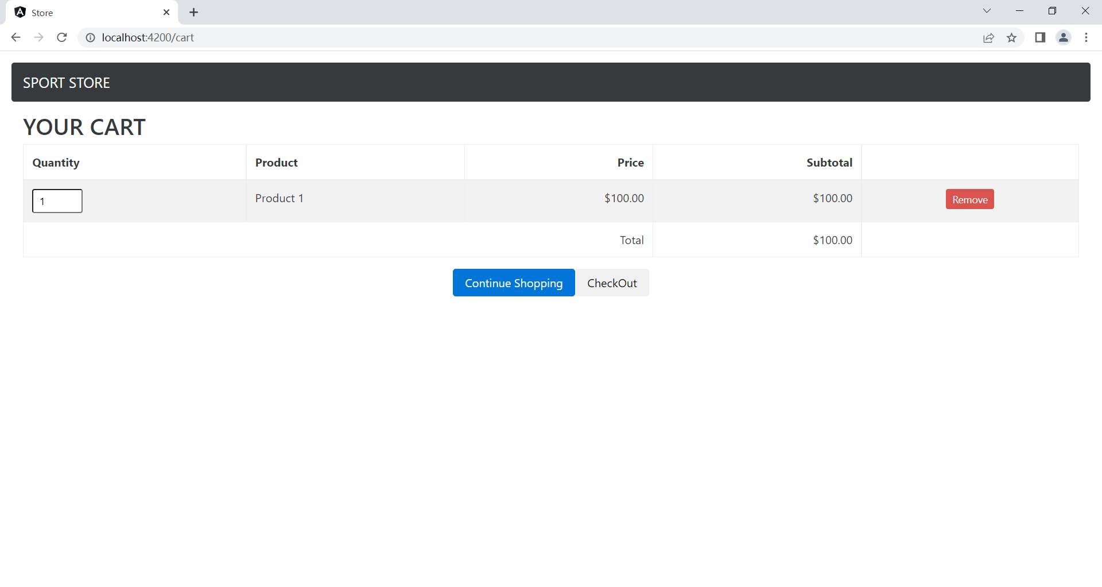The height and width of the screenshot is (587, 1102).
Task: Click Continue Shopping button
Action: tap(514, 283)
